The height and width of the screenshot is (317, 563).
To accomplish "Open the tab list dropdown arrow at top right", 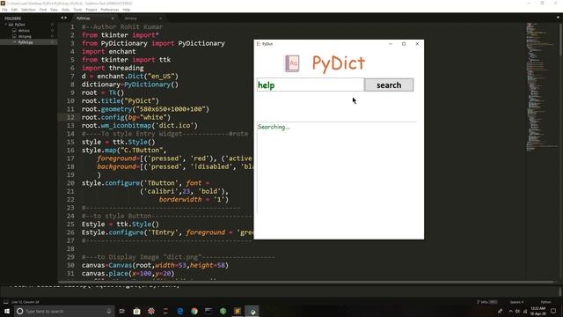I will pos(558,18).
